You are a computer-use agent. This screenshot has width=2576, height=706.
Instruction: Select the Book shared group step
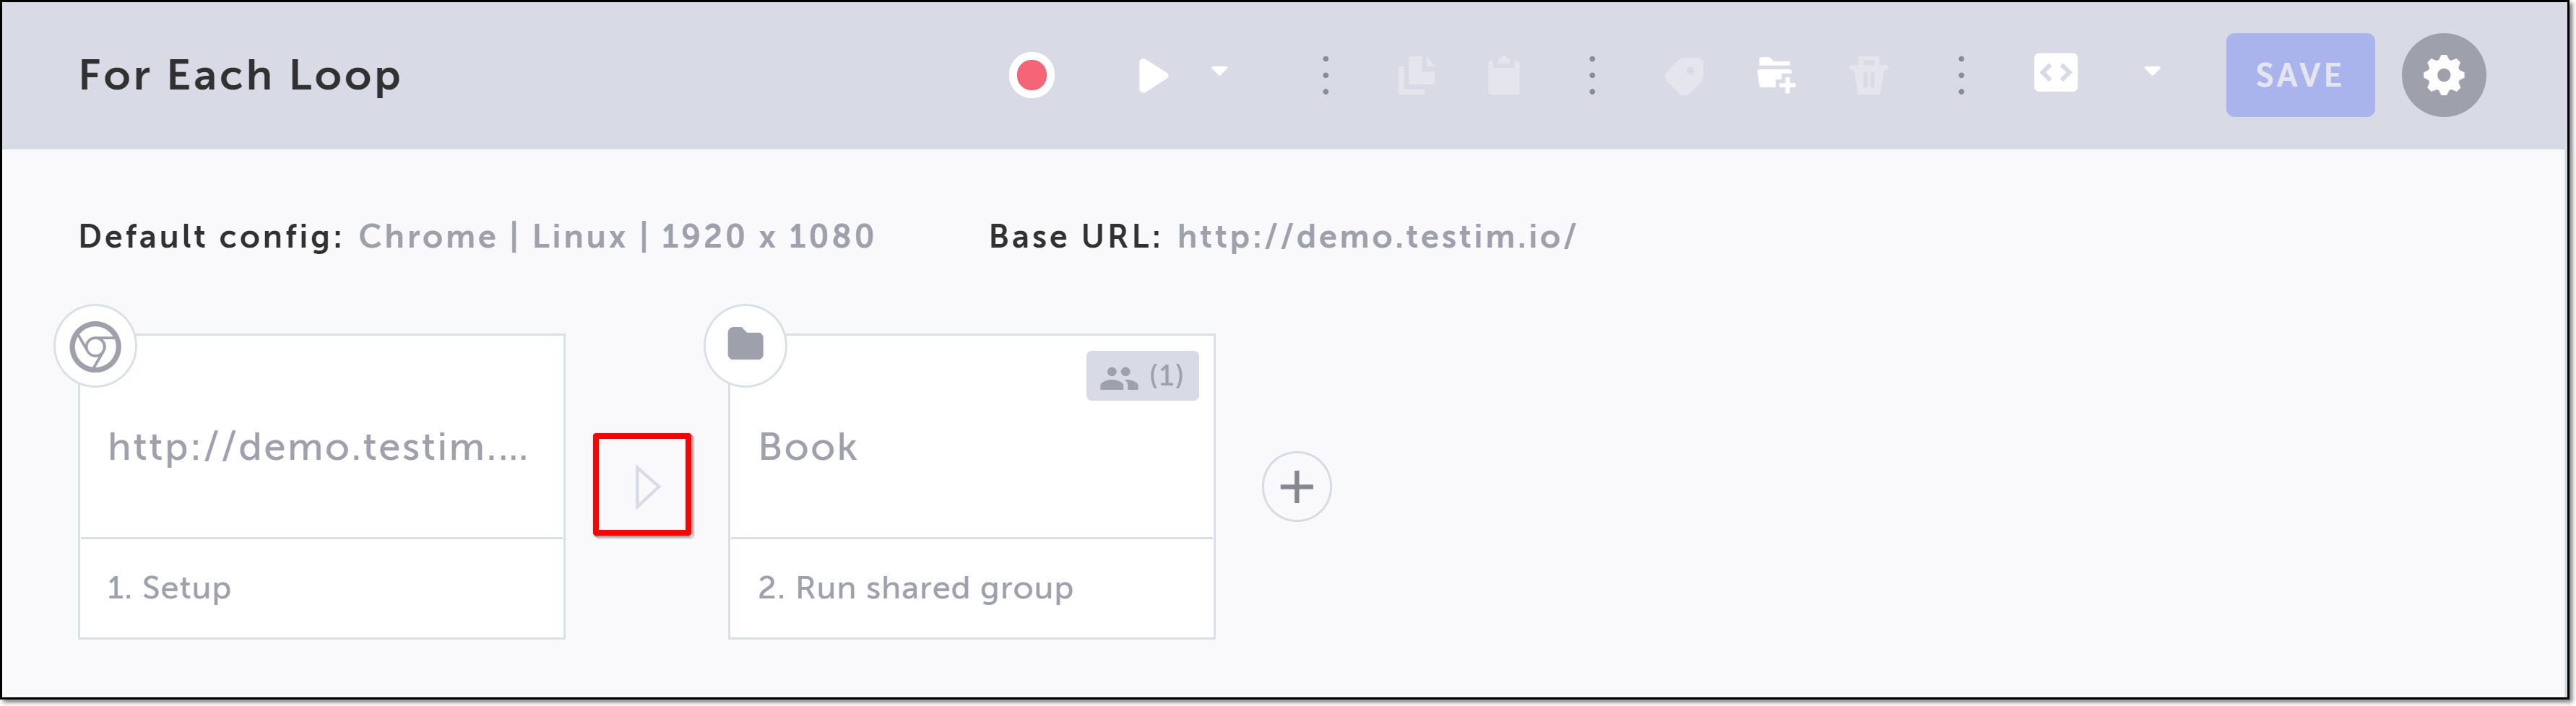pyautogui.click(x=971, y=486)
